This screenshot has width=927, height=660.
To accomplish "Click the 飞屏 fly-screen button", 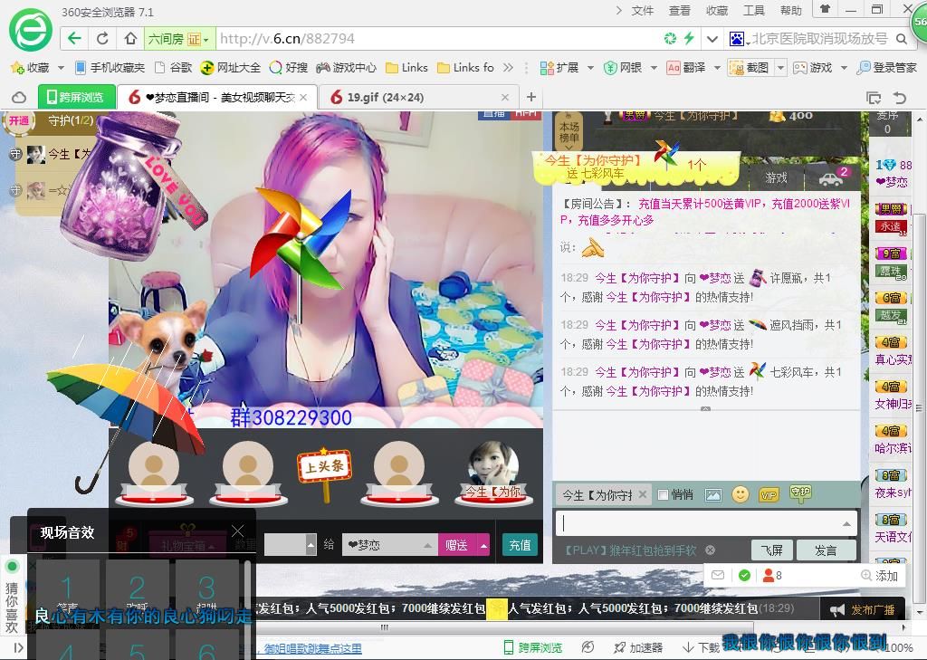I will 771,550.
